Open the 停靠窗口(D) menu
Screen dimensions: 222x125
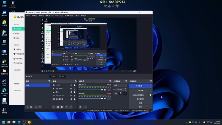pyautogui.click(x=49, y=16)
